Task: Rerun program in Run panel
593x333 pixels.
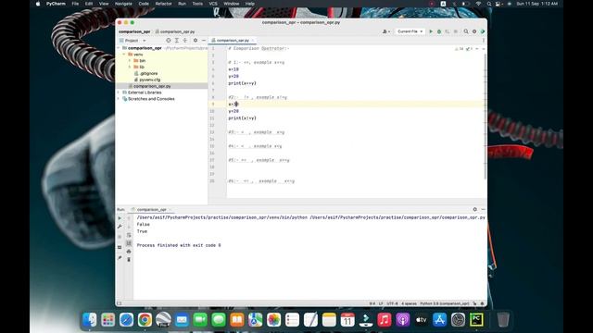Action: pos(120,218)
